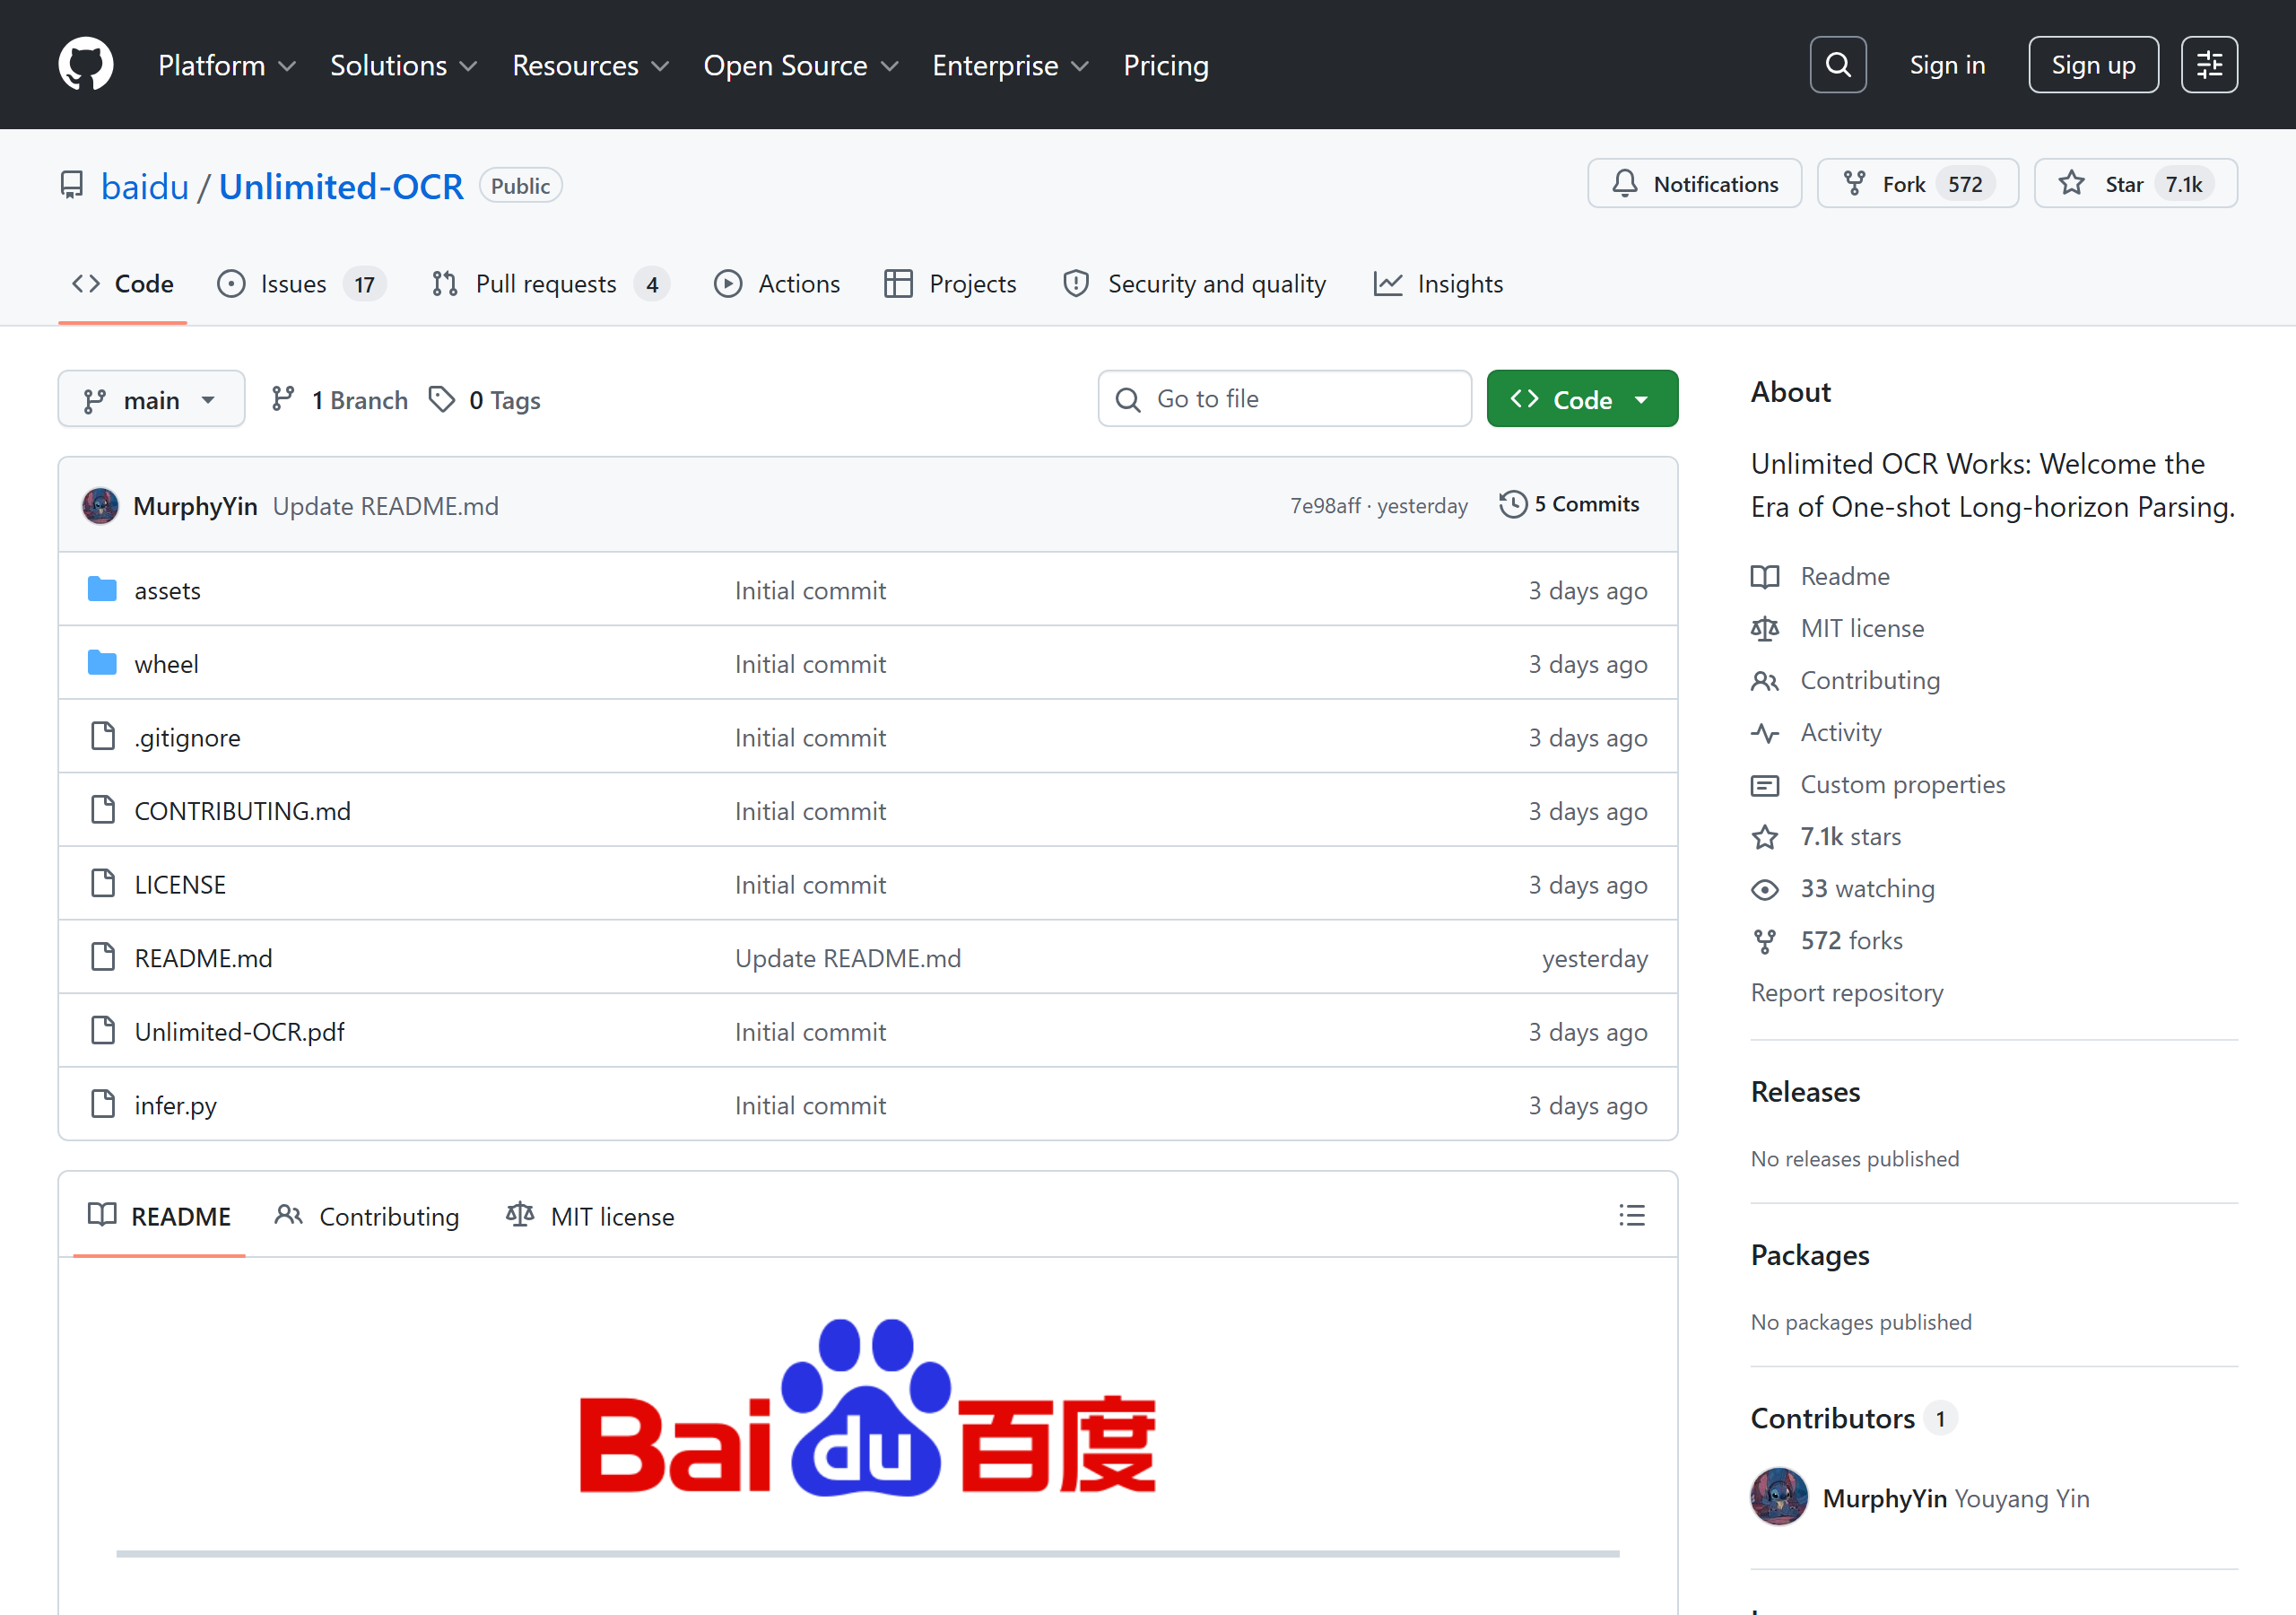Open Security and quality tab
Image resolution: width=2296 pixels, height=1615 pixels.
tap(1194, 284)
